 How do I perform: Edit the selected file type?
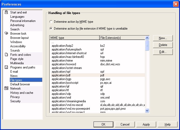click(x=163, y=52)
